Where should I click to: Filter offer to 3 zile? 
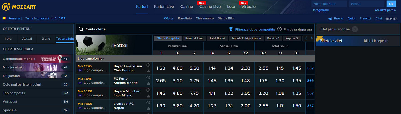(46, 39)
